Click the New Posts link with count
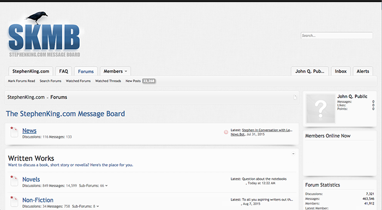This screenshot has height=210, width=382. pyautogui.click(x=140, y=81)
